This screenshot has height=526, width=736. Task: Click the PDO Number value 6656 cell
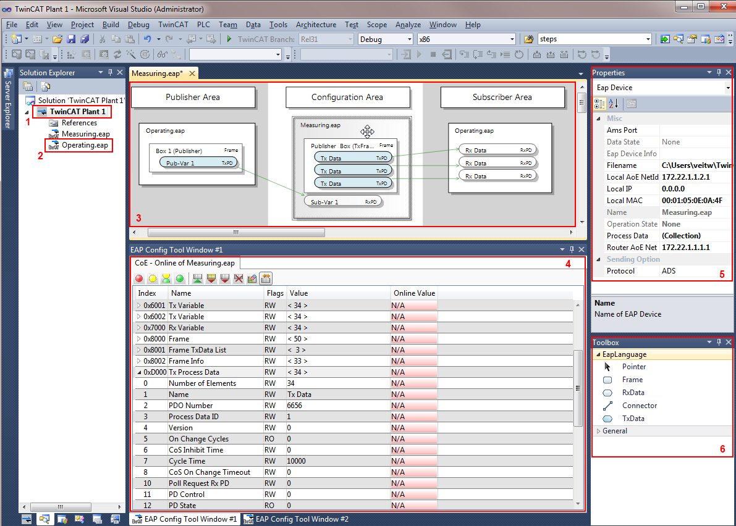click(337, 406)
